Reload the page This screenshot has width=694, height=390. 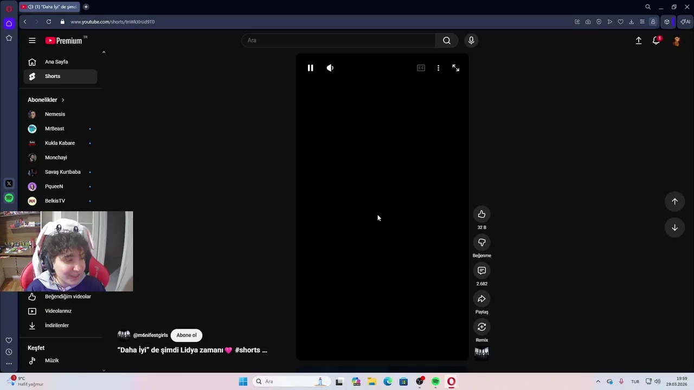[49, 22]
